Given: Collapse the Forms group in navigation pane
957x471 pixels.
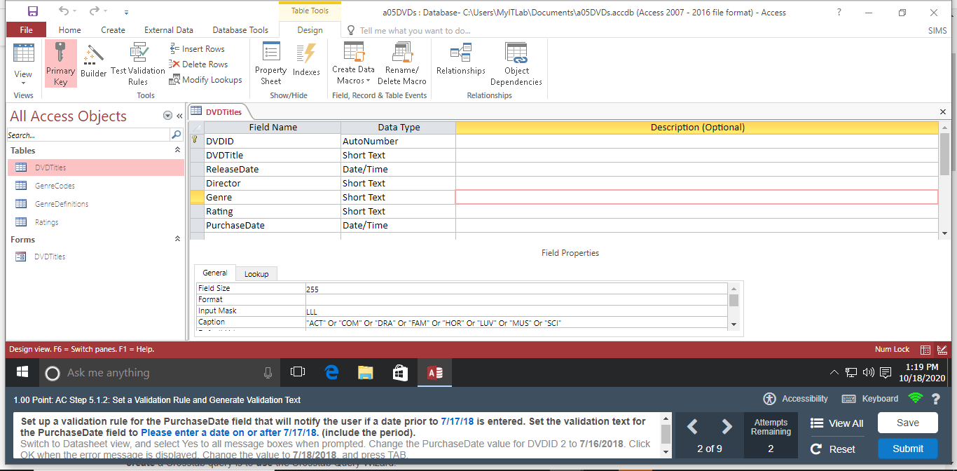Looking at the screenshot, I should pos(177,240).
